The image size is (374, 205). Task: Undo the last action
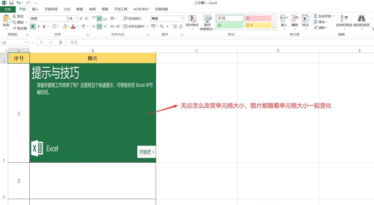pyautogui.click(x=18, y=3)
